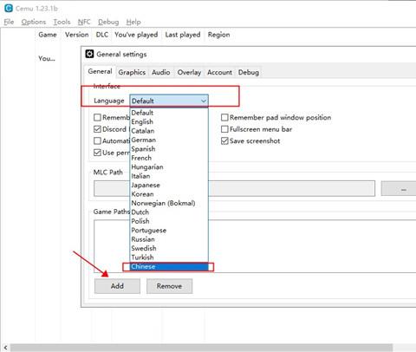
Task: Disable the Discord presence checkbox
Action: [97, 129]
